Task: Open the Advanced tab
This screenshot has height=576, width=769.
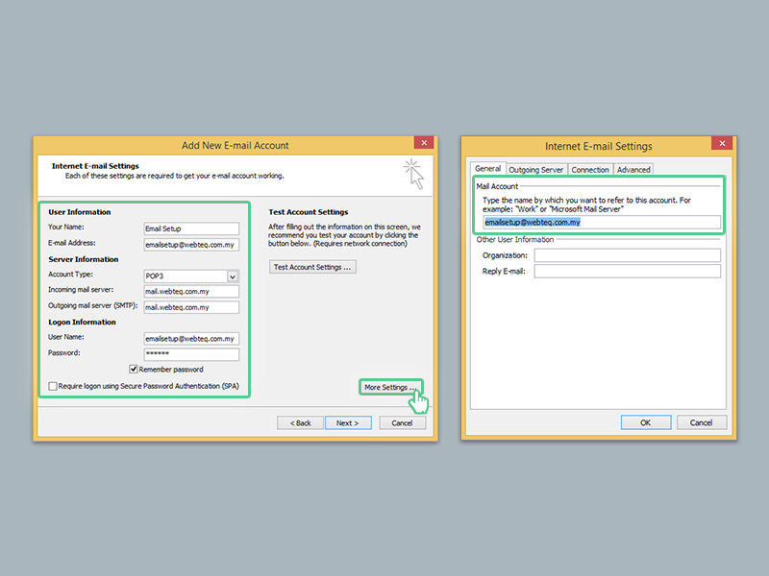Action: (633, 170)
